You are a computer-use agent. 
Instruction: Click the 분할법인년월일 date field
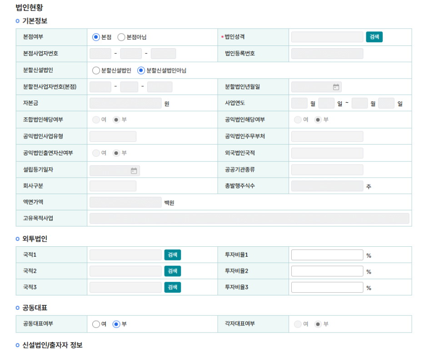(316, 87)
